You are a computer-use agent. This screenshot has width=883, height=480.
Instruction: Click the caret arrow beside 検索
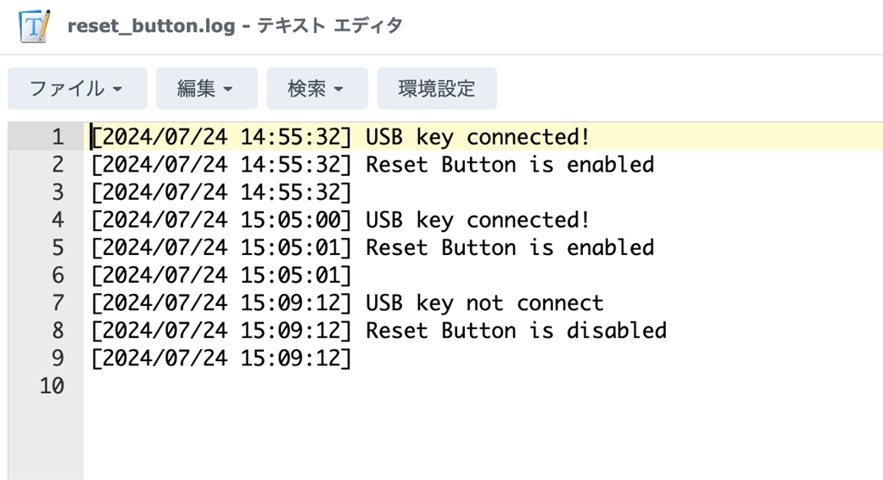pos(338,89)
